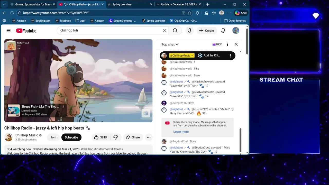Open the pinned ChillhopMusic message options

click(x=230, y=55)
